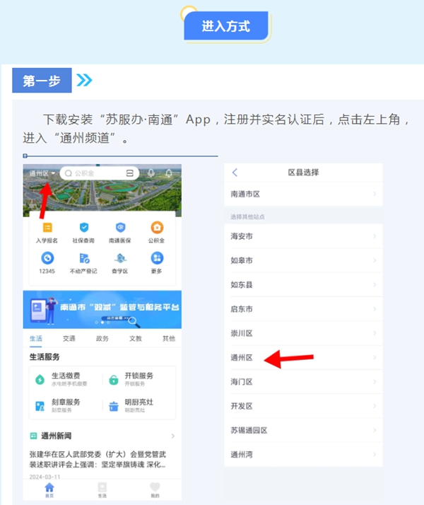
Task: Open 南通医保 medical insurance icon
Action: 120,228
